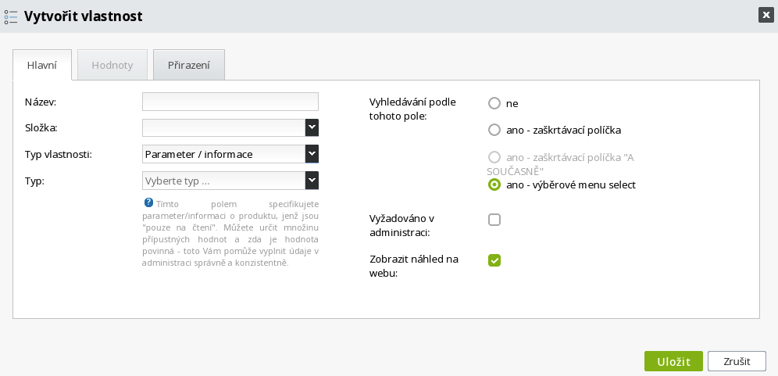This screenshot has width=778, height=376.
Task: Focus the Název text input field
Action: [230, 102]
